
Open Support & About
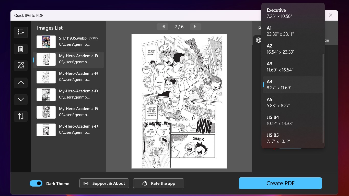[104, 183]
